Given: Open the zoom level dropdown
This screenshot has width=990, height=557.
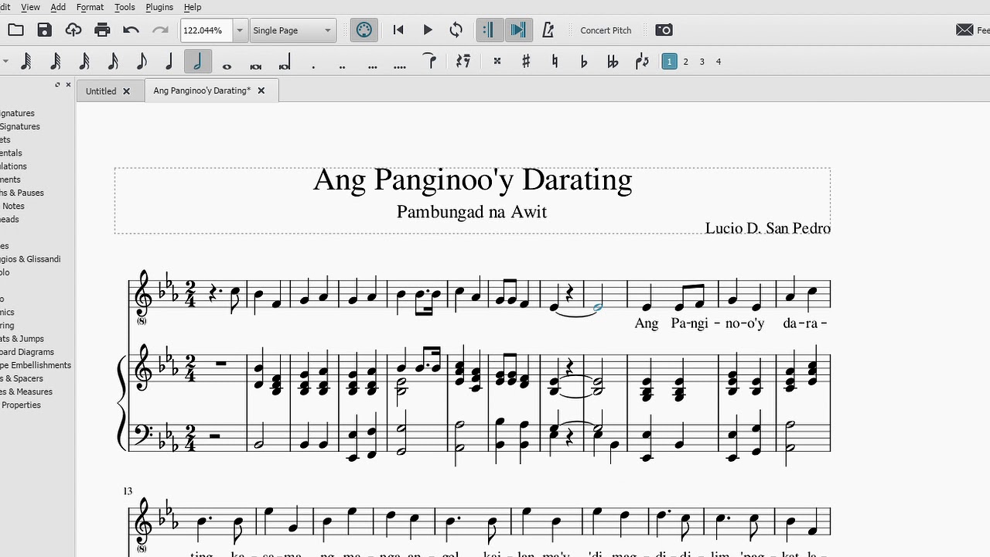Looking at the screenshot, I should click(240, 30).
